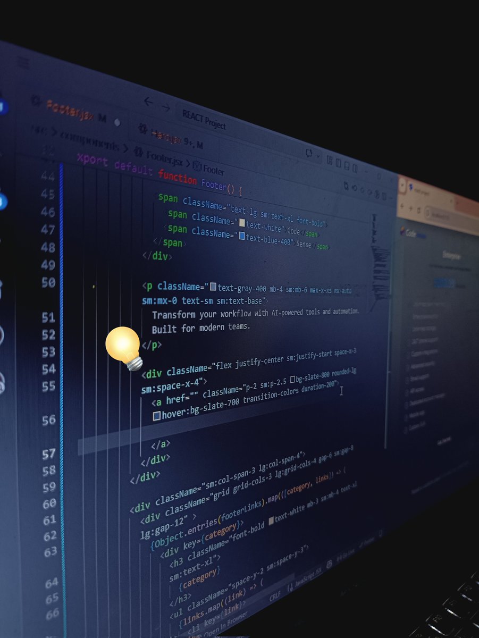Click line number 60 in the gutter
This screenshot has width=479, height=638.
tap(49, 503)
